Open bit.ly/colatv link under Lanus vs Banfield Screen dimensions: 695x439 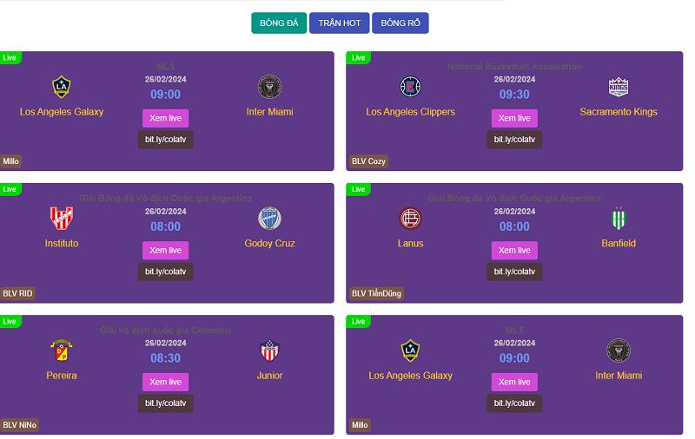[x=514, y=272]
